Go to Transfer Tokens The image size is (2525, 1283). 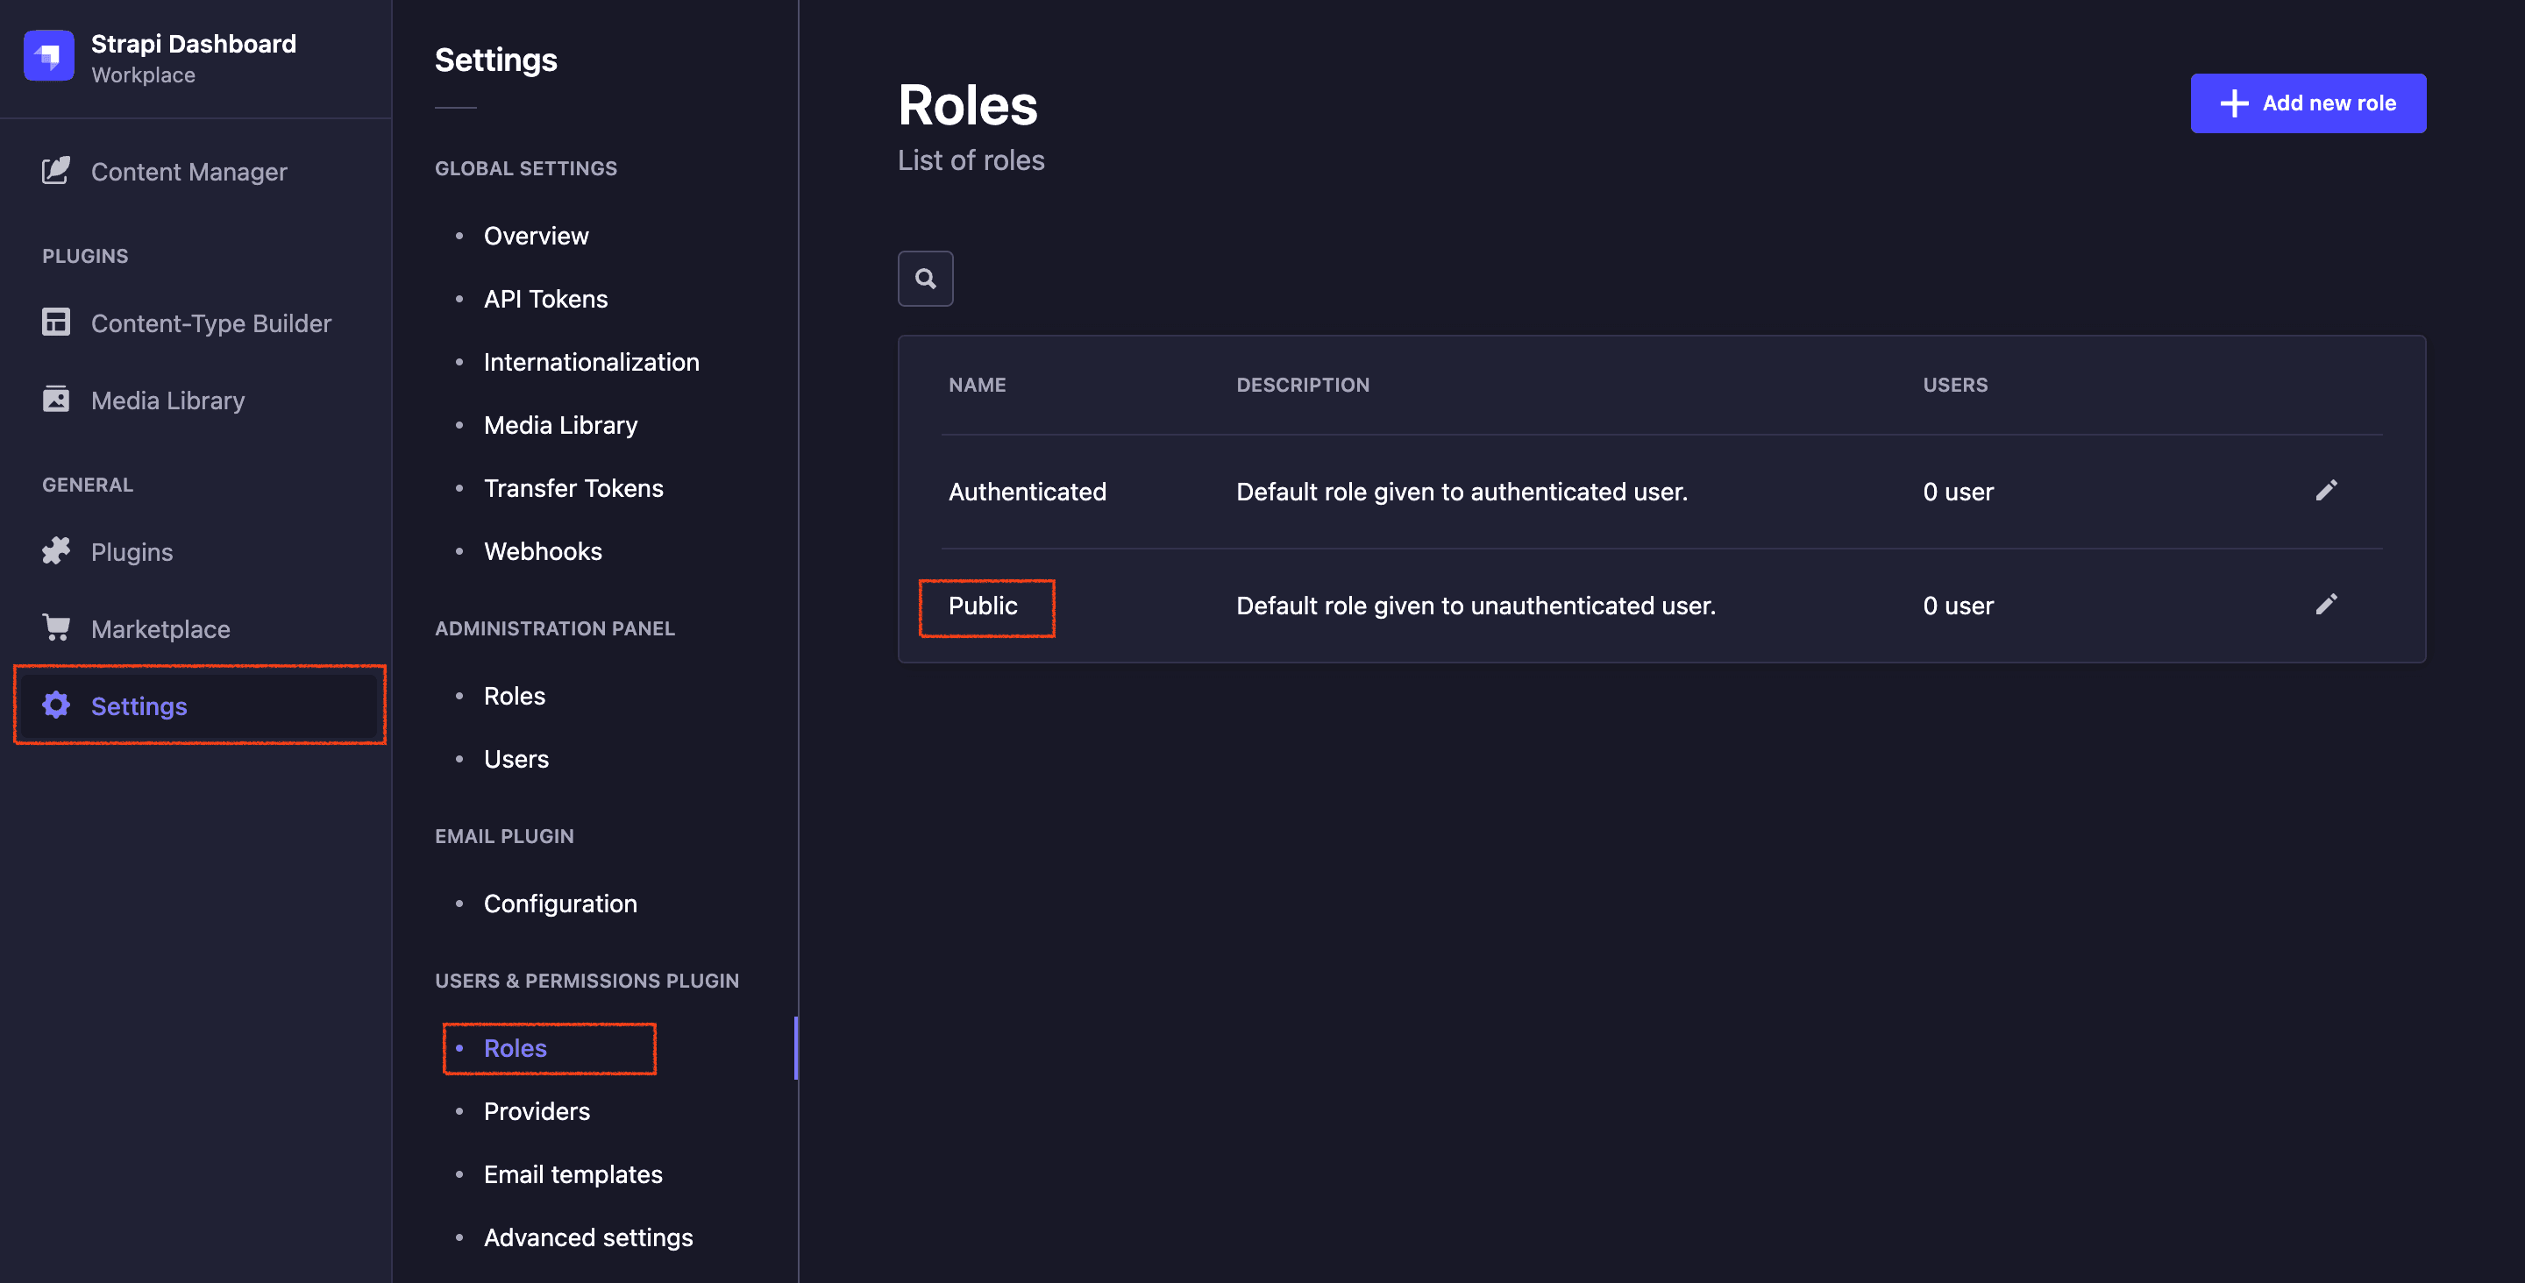573,487
